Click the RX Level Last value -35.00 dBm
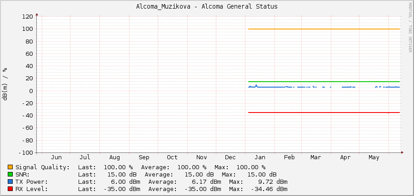Screen dimensions: 414x196 tap(122, 189)
